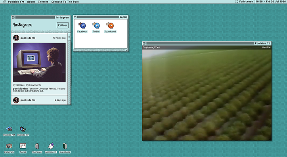Click poolsidefm avatar on 19 hours ago post
The height and width of the screenshot is (157, 287).
click(16, 38)
